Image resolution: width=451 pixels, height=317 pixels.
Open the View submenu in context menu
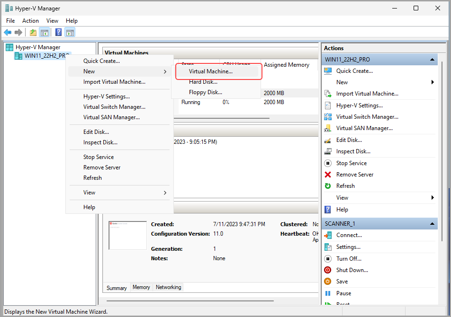[89, 192]
